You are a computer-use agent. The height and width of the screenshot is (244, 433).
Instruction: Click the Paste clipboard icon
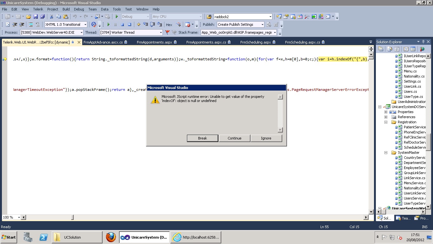pyautogui.click(x=65, y=17)
